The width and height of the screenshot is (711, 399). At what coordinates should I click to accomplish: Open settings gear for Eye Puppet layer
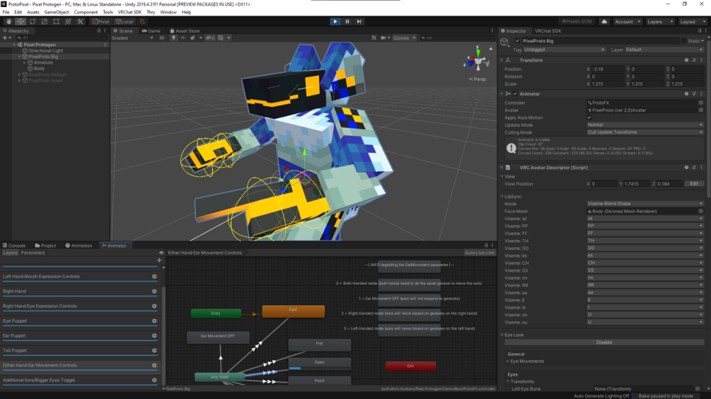click(154, 321)
